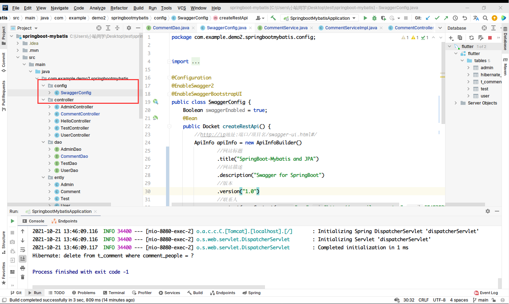Click the CRLF line separator in the status bar

[424, 300]
